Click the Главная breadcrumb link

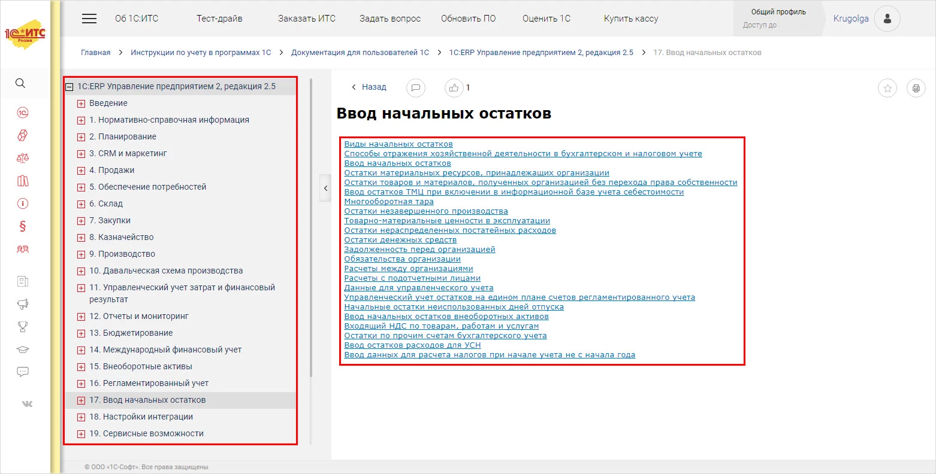pyautogui.click(x=96, y=53)
